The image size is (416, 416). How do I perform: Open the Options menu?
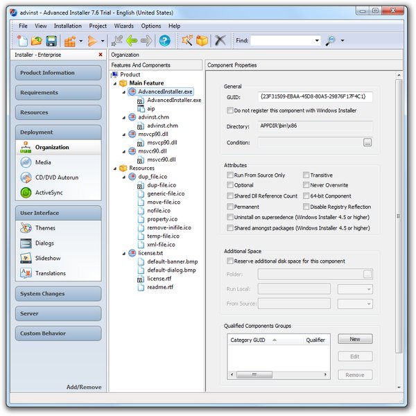pyautogui.click(x=150, y=26)
